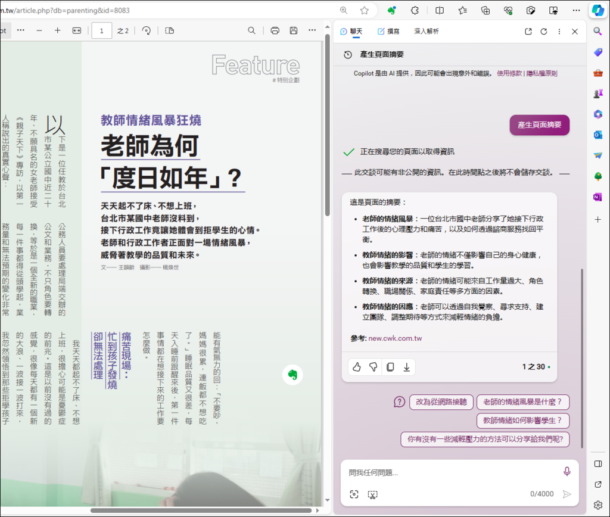
Task: Open the browser settings and more menu
Action: tap(575, 10)
